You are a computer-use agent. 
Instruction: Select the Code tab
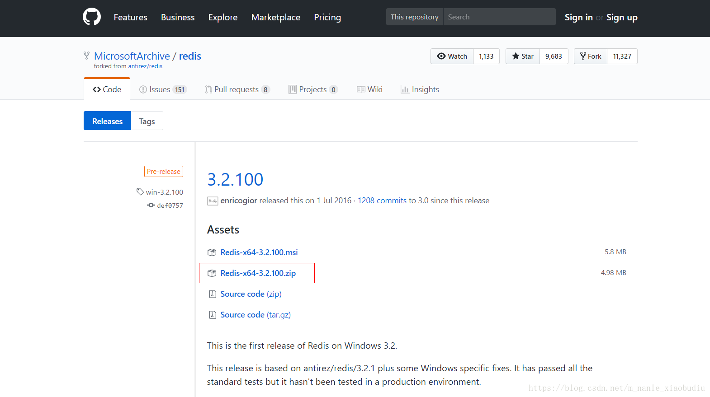tap(107, 89)
